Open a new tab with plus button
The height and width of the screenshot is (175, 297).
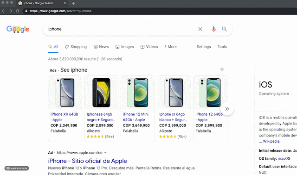click(x=73, y=3)
